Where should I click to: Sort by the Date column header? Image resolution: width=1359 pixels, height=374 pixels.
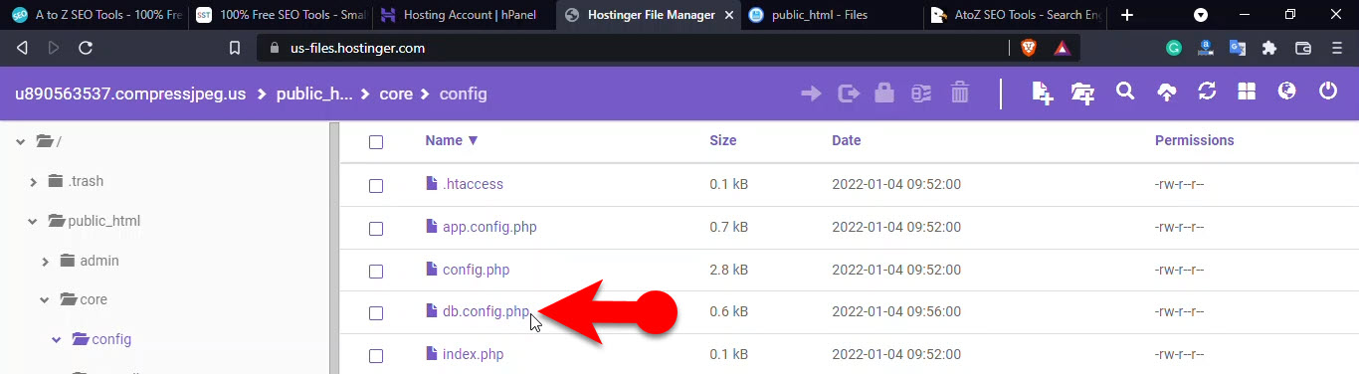click(847, 140)
